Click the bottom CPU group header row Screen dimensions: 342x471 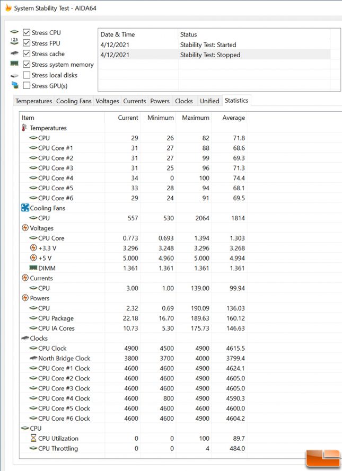click(134, 428)
